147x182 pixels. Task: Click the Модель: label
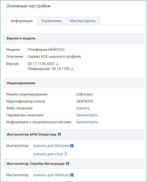click(x=13, y=50)
